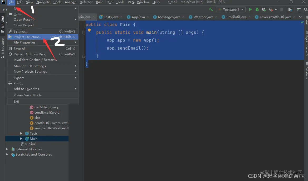Viewport: 308px width, 181px height.
Task: Open the Project Structure toolbar folder icon
Action: [290, 9]
